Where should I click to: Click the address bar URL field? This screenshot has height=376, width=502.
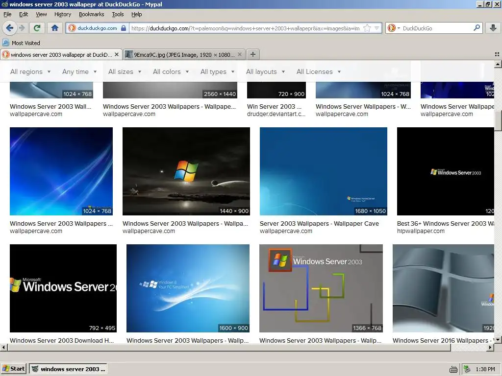click(x=245, y=28)
